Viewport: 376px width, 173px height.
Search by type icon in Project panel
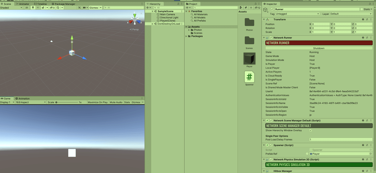coord(241,8)
